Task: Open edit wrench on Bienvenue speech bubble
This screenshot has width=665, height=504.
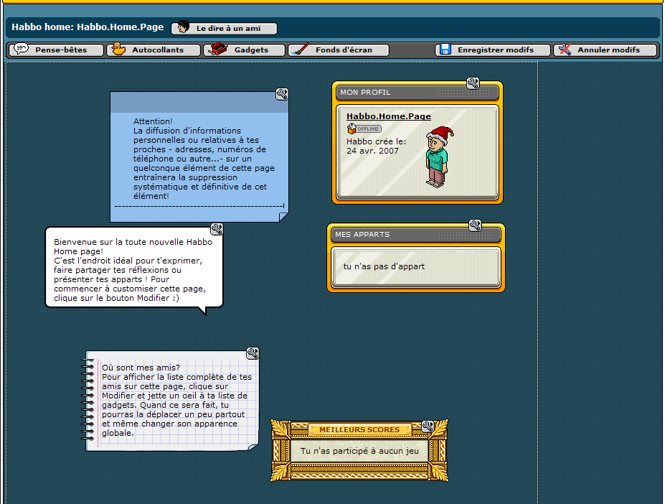Action: (x=217, y=229)
